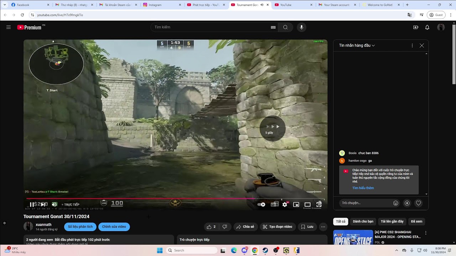The width and height of the screenshot is (456, 256).
Task: Open the YouTube guide hamburger menu
Action: tap(9, 27)
